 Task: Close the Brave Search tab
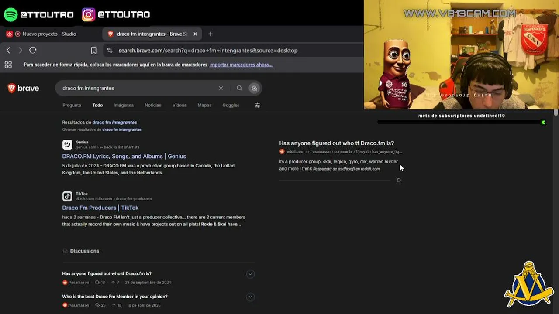(x=195, y=34)
